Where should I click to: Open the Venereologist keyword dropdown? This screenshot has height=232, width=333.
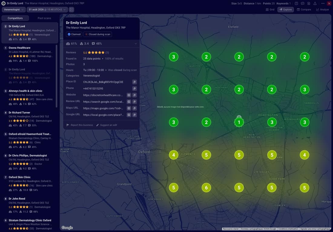pos(14,10)
